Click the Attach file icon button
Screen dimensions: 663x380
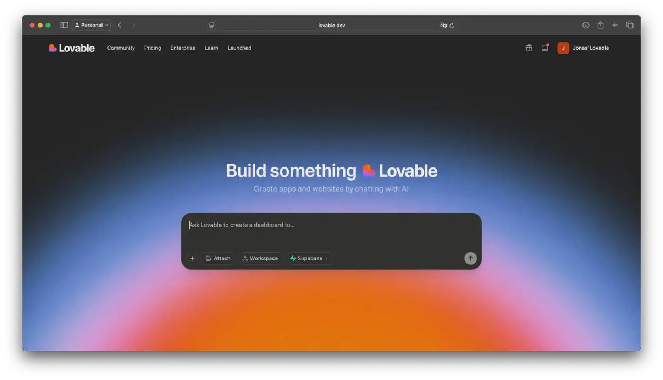pyautogui.click(x=208, y=258)
